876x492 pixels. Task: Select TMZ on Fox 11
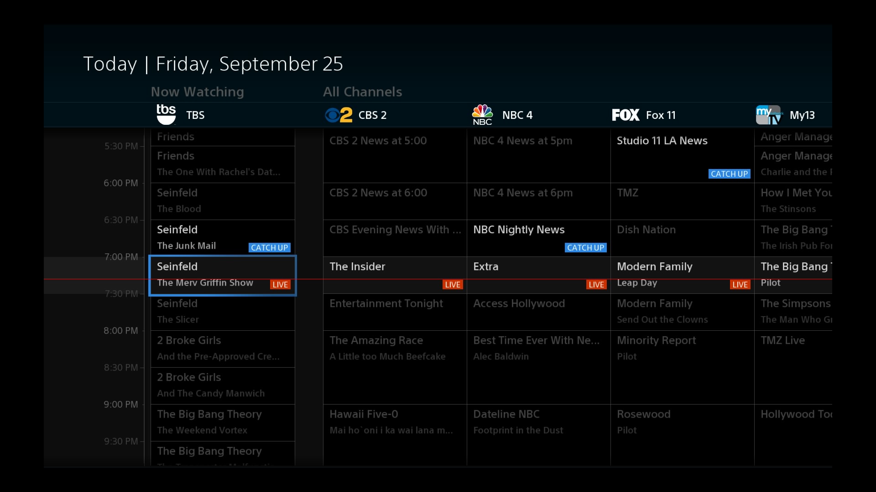[682, 201]
